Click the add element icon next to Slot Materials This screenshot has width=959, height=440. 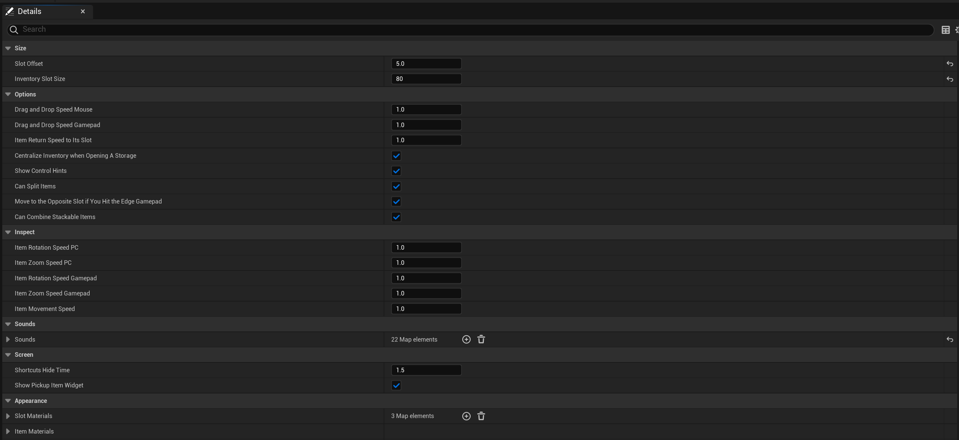[466, 416]
